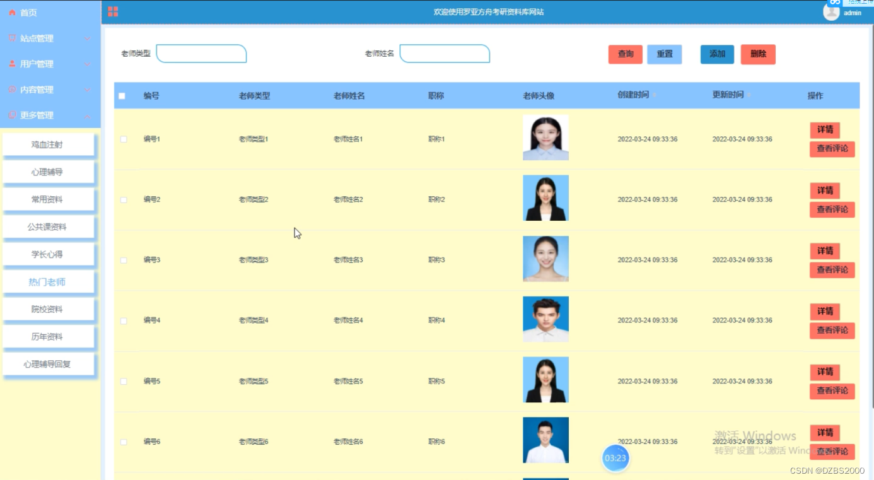The width and height of the screenshot is (874, 480).
Task: Click the admin username text
Action: tap(853, 13)
